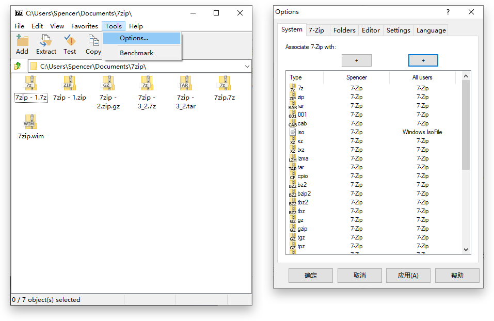Click the cab type icon in Options list

293,123
